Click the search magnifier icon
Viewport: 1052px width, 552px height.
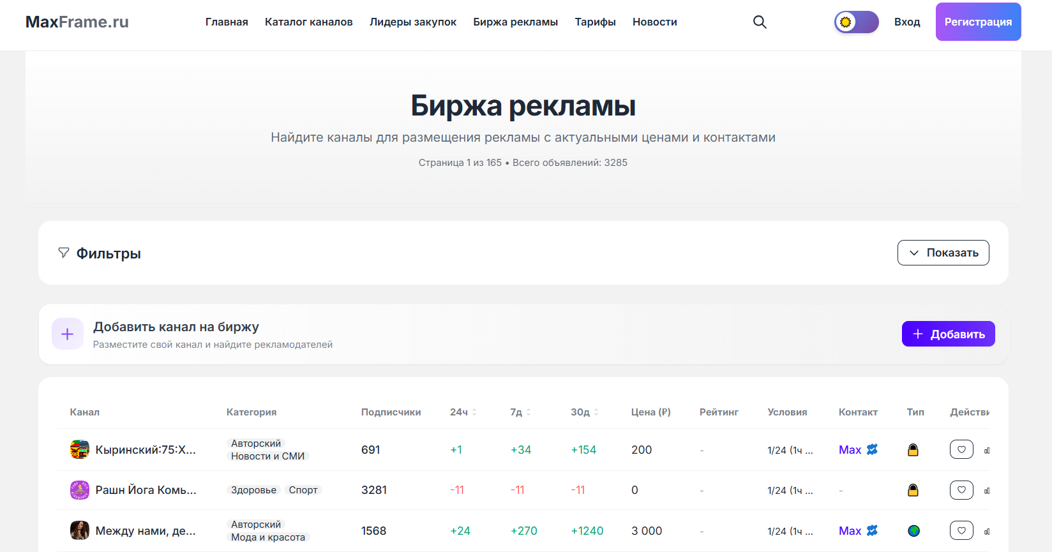(x=760, y=22)
